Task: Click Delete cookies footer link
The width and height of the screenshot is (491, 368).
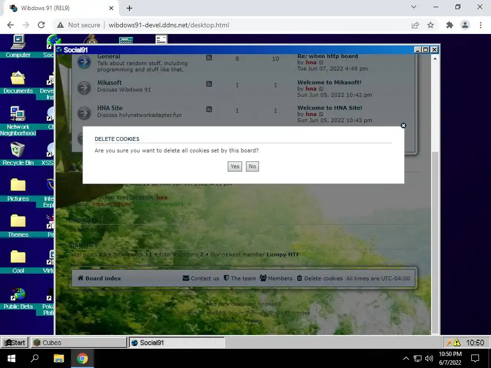Action: click(320, 278)
